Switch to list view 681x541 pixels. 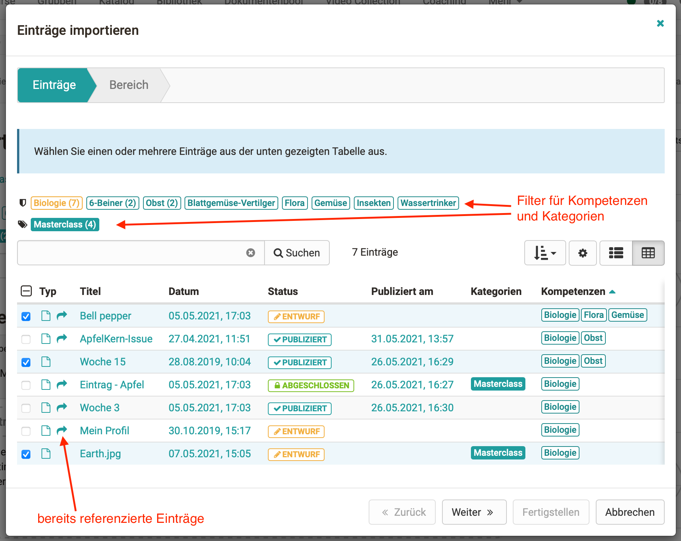[x=616, y=253]
